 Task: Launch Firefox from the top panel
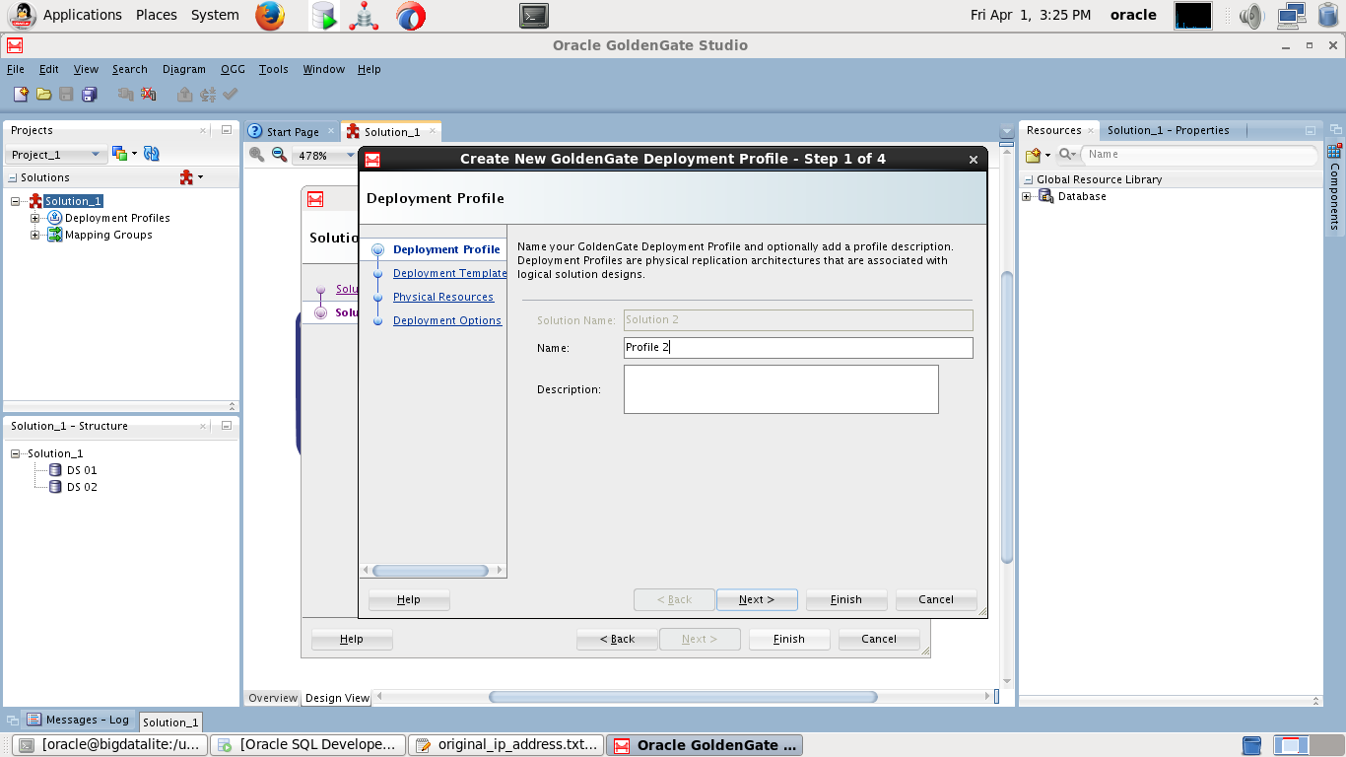click(270, 15)
